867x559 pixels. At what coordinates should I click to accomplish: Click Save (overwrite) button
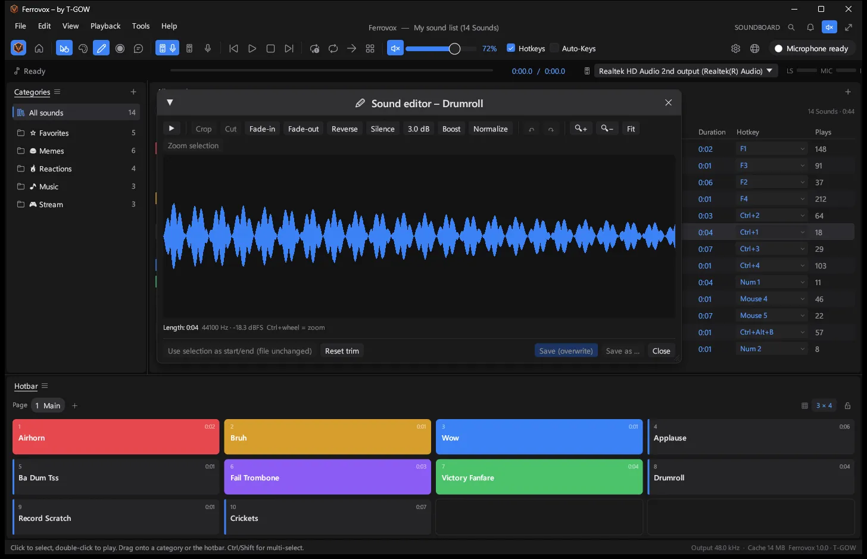[566, 351]
